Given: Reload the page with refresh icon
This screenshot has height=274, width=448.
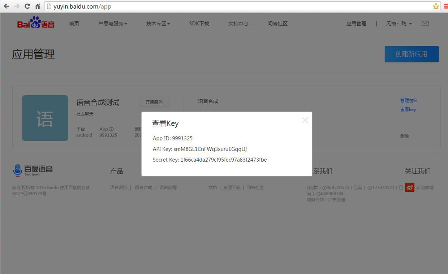Looking at the screenshot, I should pyautogui.click(x=27, y=6).
